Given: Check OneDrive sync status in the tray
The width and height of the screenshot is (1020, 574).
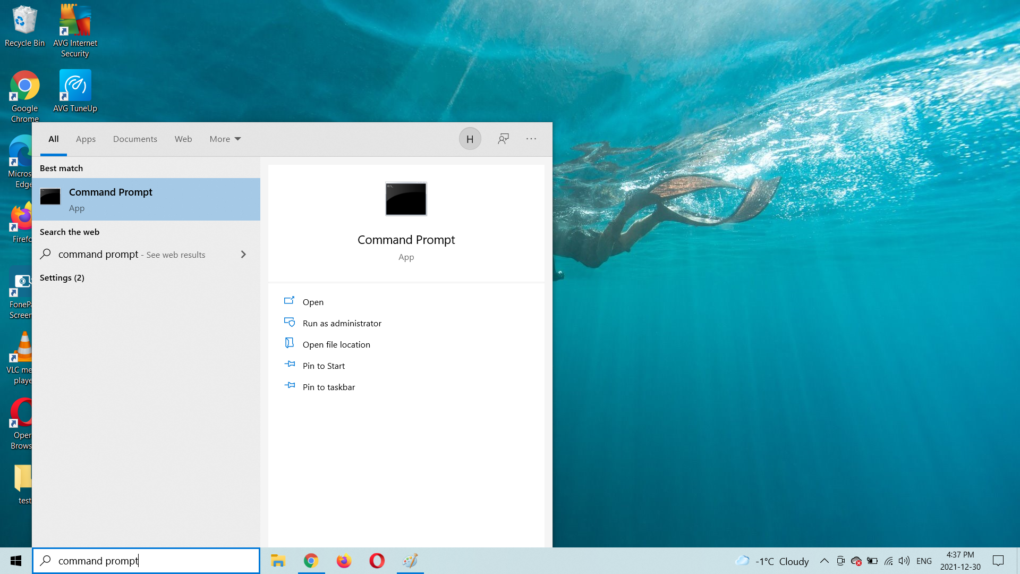Looking at the screenshot, I should (856, 561).
